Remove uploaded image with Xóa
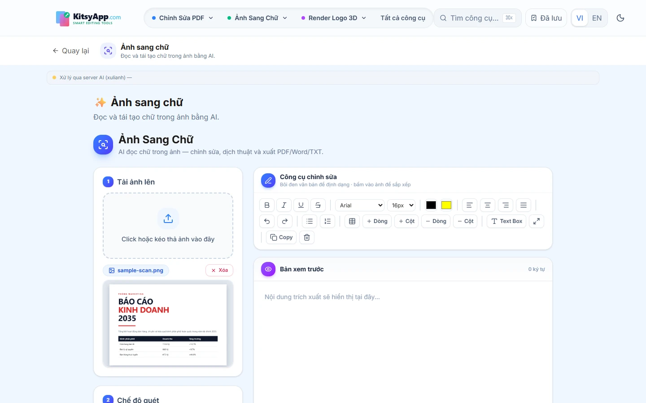Image resolution: width=646 pixels, height=403 pixels. tap(219, 270)
